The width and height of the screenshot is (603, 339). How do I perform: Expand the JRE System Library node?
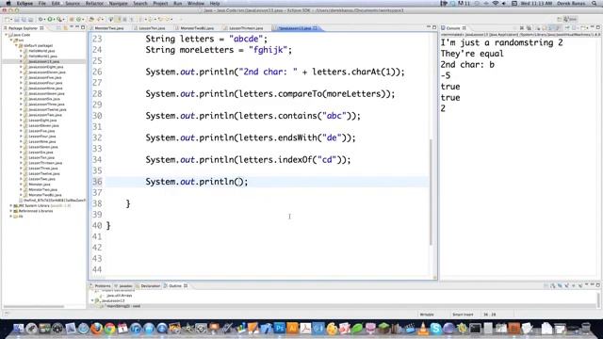pos(11,205)
